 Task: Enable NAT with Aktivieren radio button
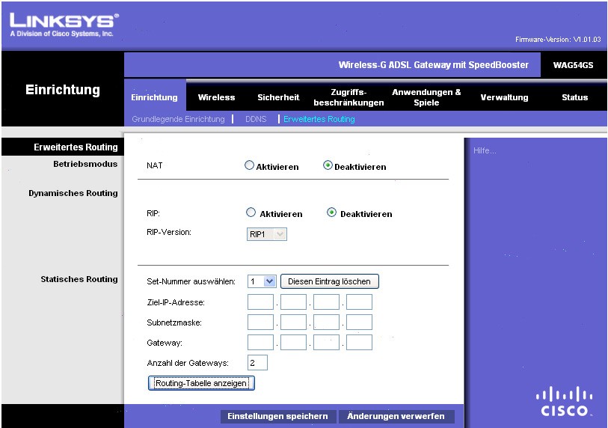click(250, 166)
